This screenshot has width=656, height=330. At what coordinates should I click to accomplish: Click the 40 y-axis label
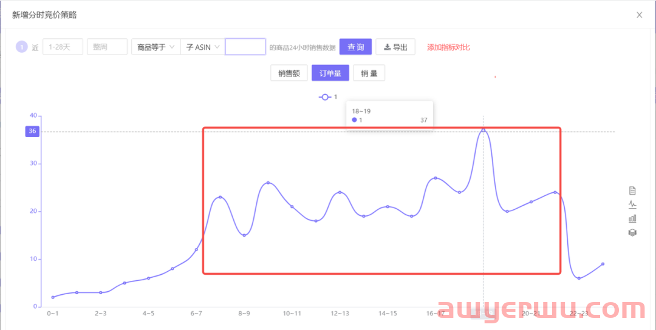[33, 116]
